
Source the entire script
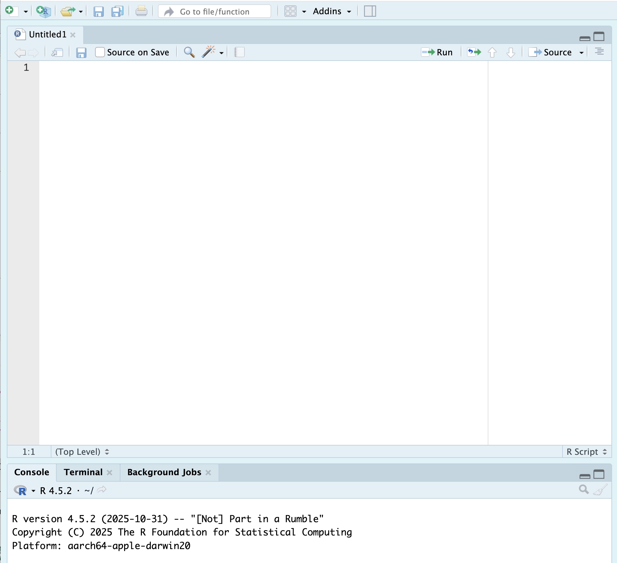(x=553, y=52)
